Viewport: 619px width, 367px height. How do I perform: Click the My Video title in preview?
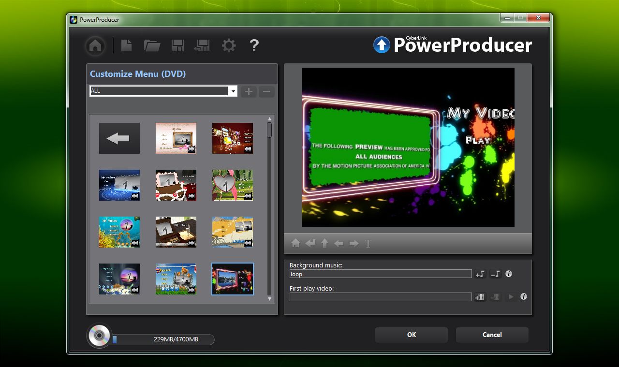coord(481,114)
